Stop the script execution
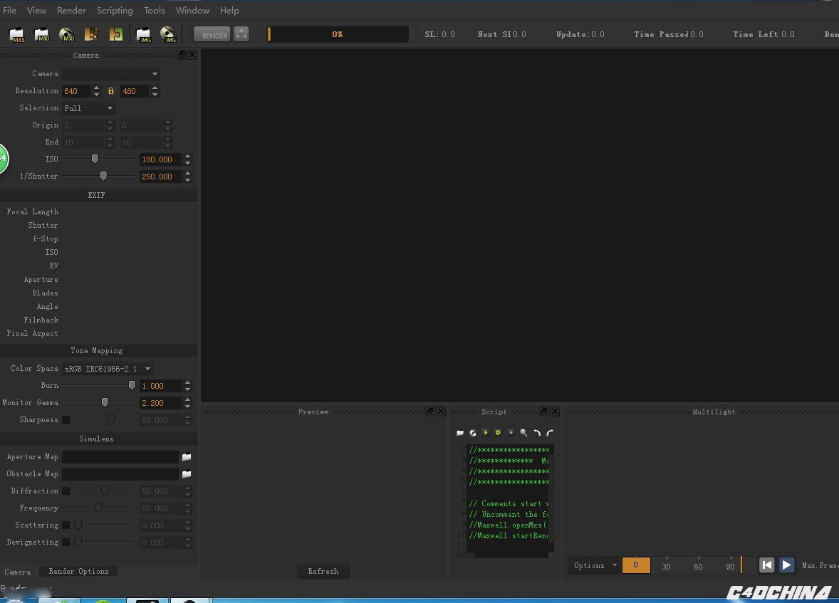 click(511, 432)
